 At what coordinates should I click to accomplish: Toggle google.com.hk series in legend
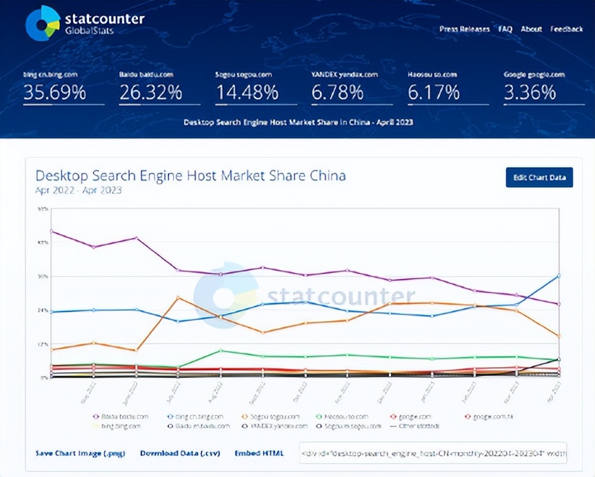click(489, 417)
